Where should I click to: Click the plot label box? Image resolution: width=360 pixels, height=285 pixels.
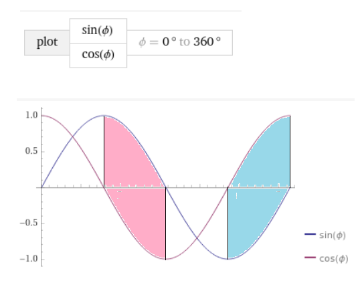coord(47,42)
